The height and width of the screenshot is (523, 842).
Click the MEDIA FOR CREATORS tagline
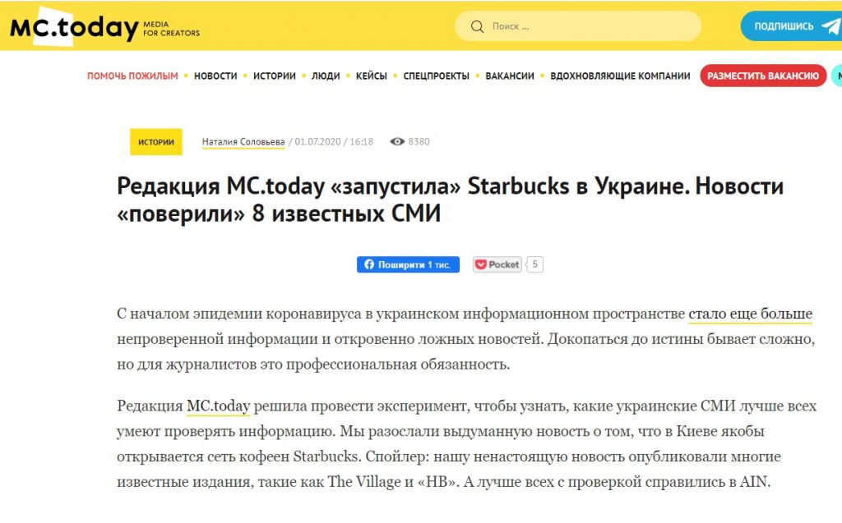(171, 29)
